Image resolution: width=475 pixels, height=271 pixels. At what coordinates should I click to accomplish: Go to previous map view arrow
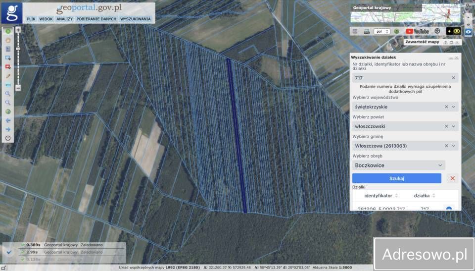8,120
